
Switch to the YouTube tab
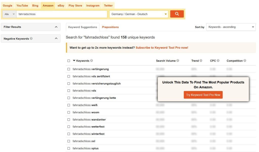coord(22,6)
